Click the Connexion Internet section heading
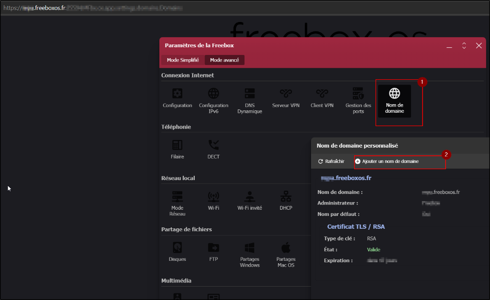The width and height of the screenshot is (490, 300). [188, 75]
